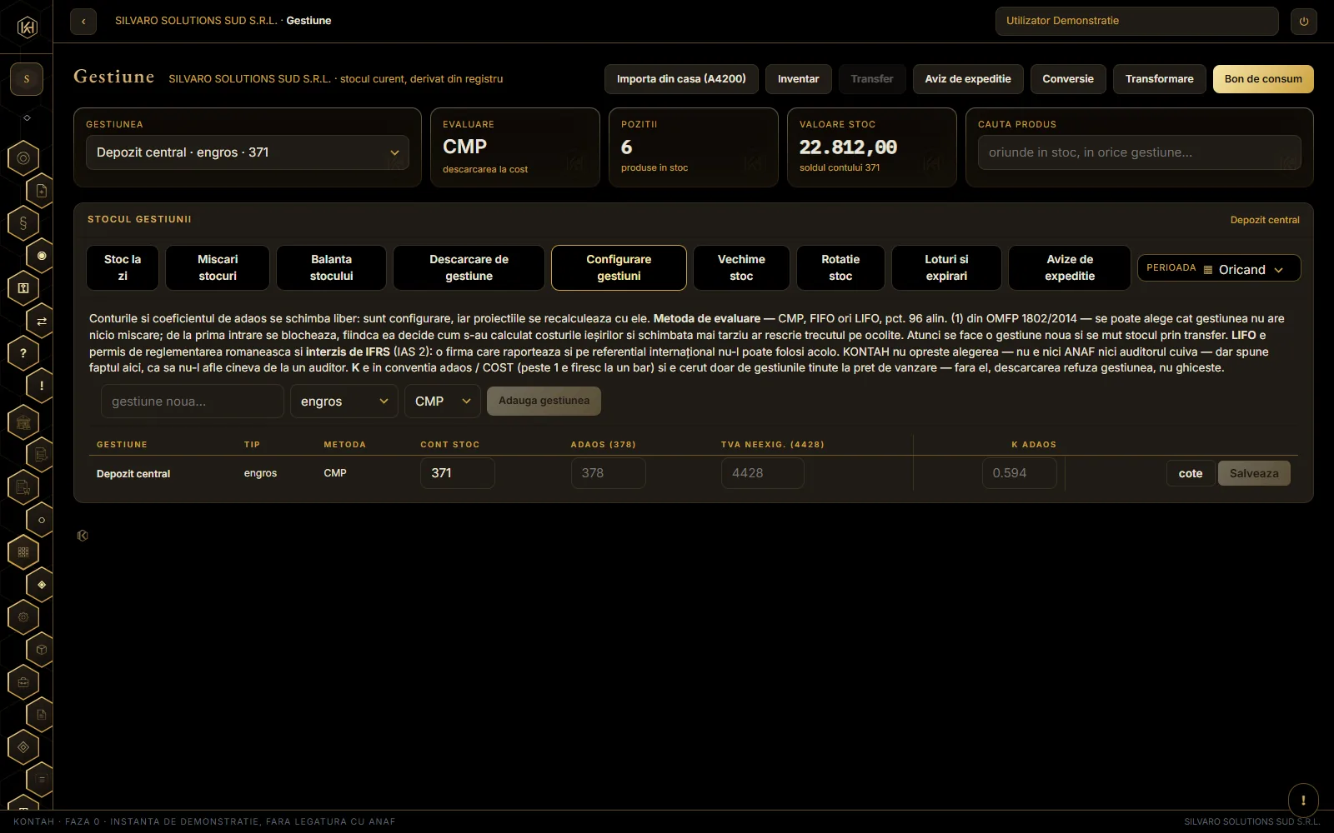Screen dimensions: 1334x833
Task: Click the 'Salveaza' button
Action: (1254, 473)
